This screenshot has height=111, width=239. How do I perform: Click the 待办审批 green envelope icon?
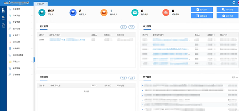coord(135,12)
